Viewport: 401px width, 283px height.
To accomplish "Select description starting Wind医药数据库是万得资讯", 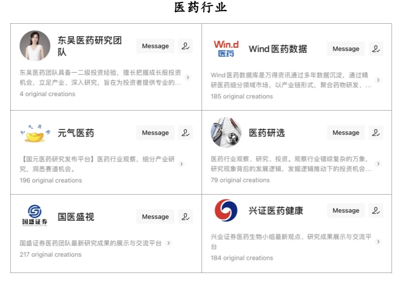I will (x=291, y=80).
